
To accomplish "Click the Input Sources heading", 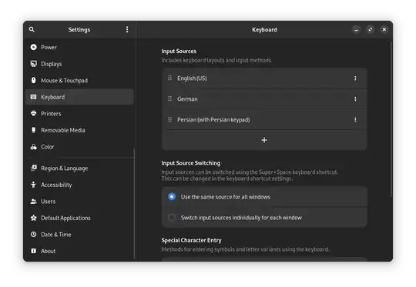I will pyautogui.click(x=179, y=51).
